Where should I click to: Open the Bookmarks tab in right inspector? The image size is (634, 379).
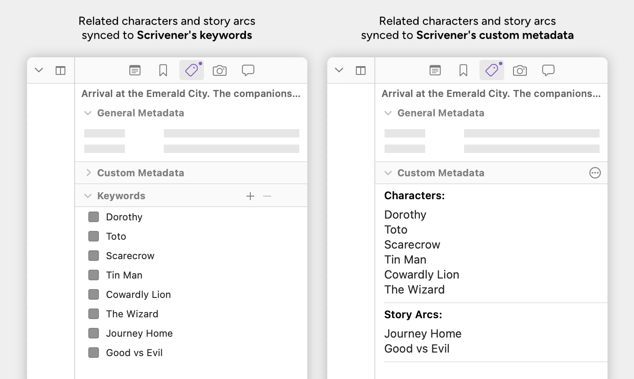(463, 71)
